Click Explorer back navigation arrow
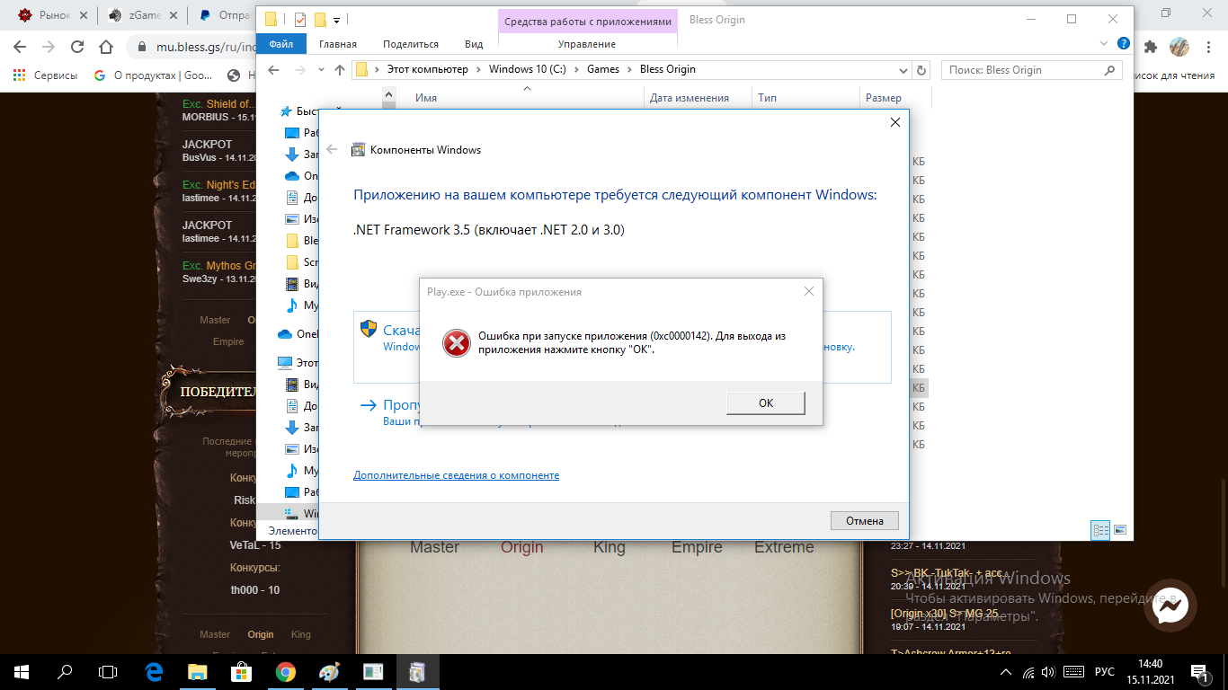Viewport: 1228px width, 690px height. [x=274, y=70]
